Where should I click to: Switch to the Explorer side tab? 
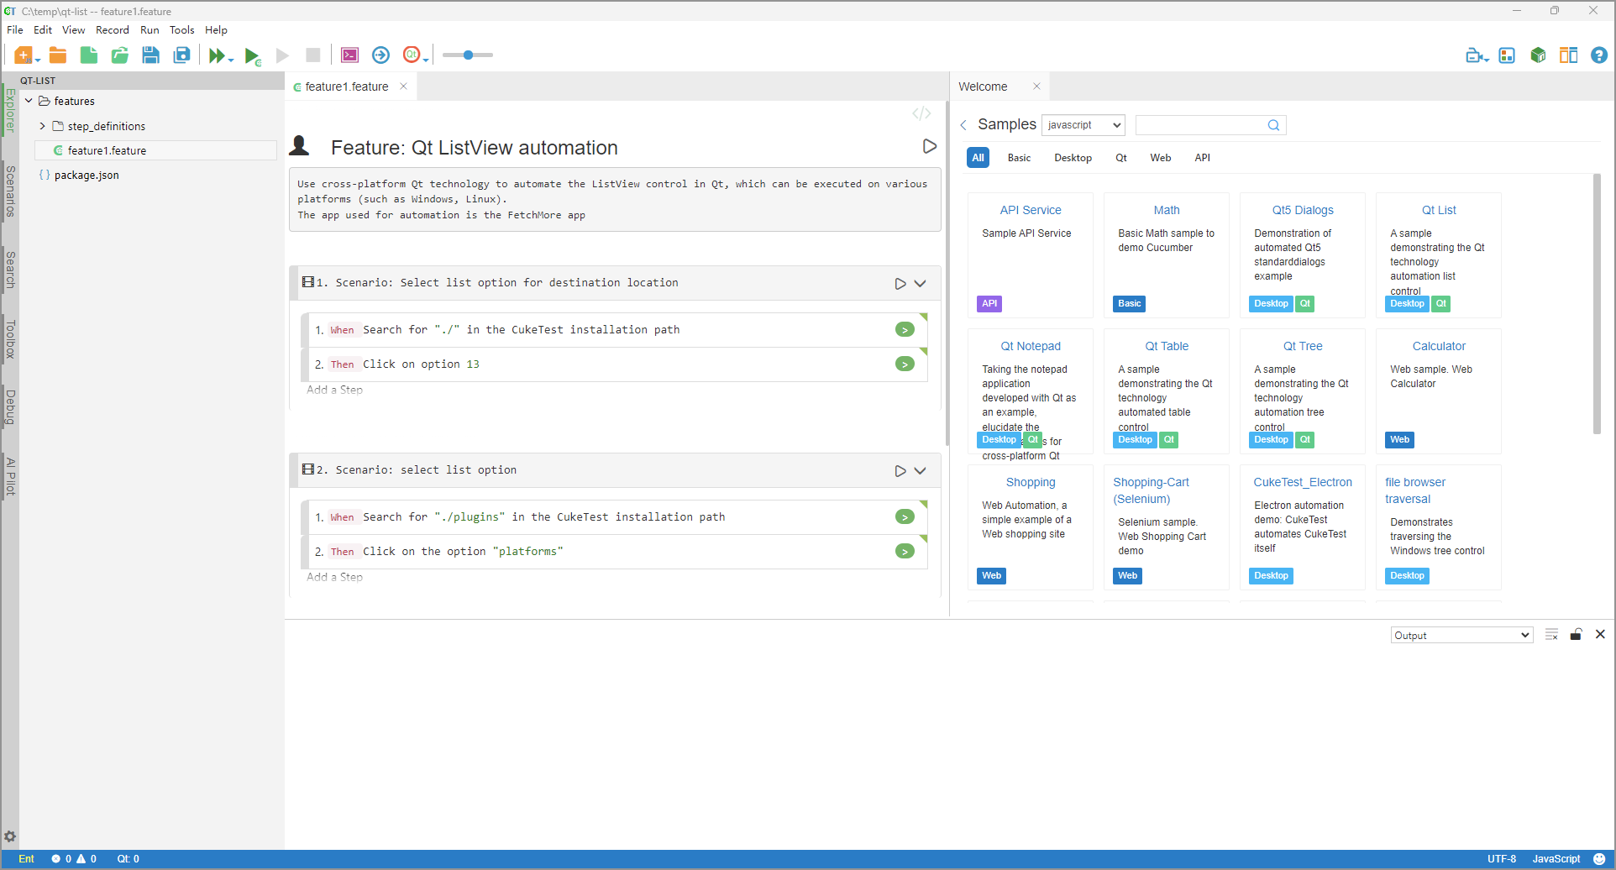click(10, 111)
